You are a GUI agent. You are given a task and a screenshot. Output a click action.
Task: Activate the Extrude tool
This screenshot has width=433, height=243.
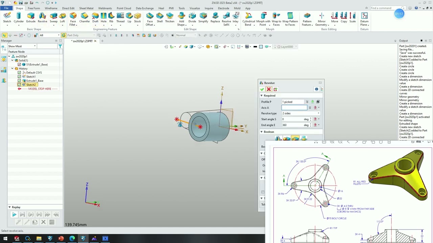(x=31, y=18)
